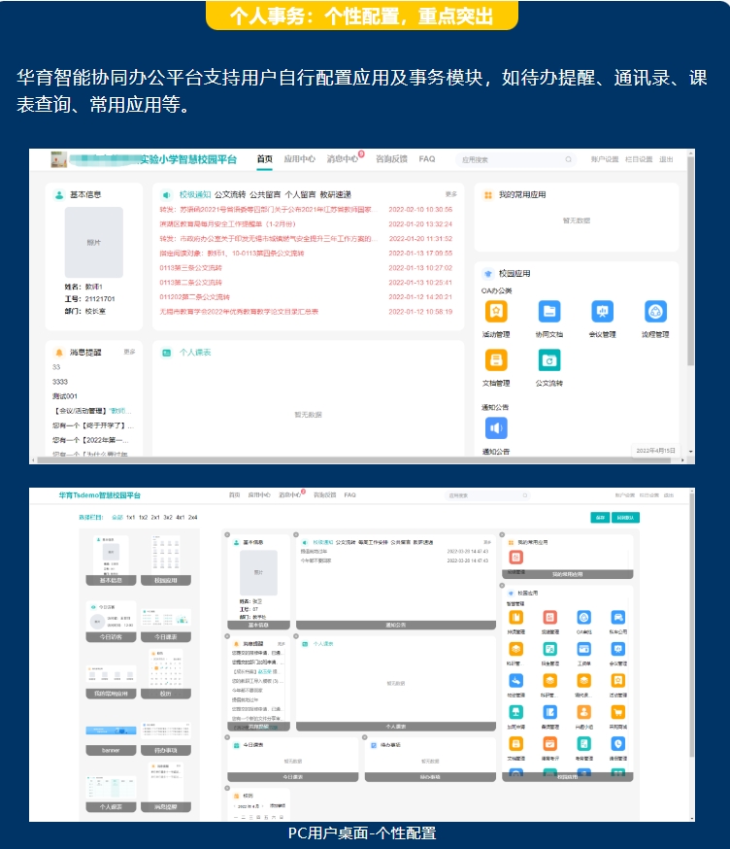Open 账户设置 link in upper header

click(605, 159)
